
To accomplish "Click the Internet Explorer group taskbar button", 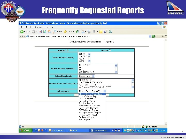I will [100, 130].
